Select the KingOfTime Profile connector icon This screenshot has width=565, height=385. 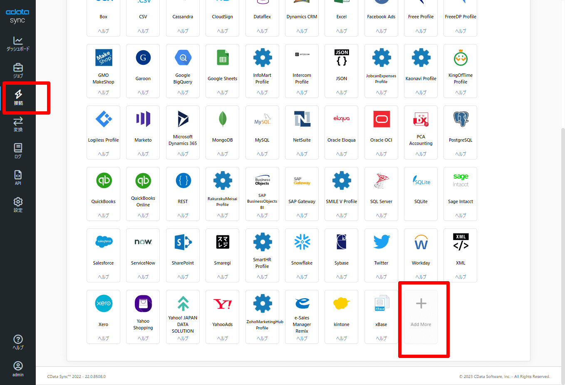pyautogui.click(x=461, y=58)
